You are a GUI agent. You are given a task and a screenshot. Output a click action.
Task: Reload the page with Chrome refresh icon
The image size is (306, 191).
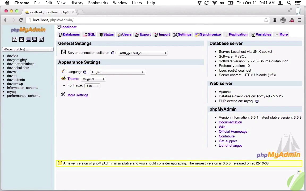tap(21, 20)
